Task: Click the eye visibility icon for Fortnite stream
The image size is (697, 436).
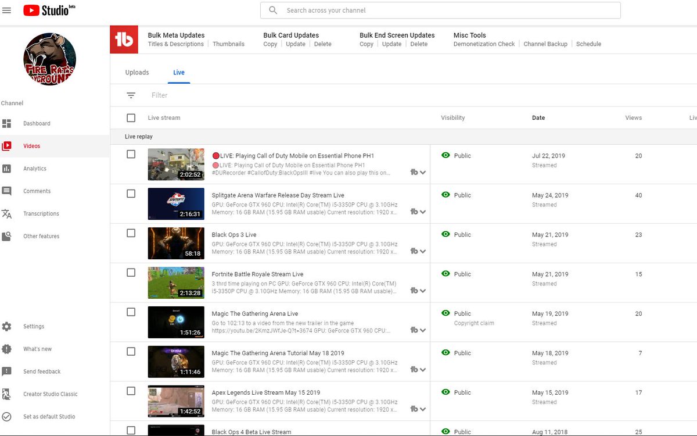Action: coord(445,274)
